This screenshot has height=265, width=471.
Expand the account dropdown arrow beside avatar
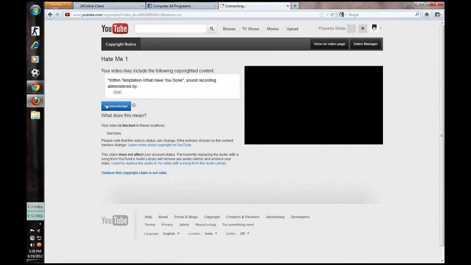[381, 28]
